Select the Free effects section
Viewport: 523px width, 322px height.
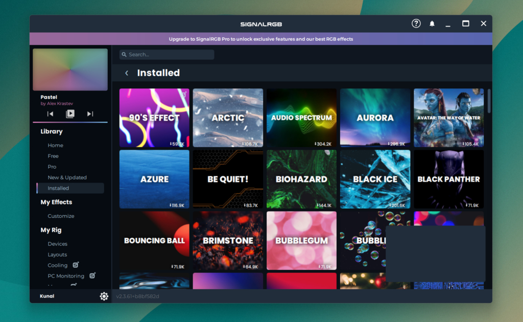(53, 156)
